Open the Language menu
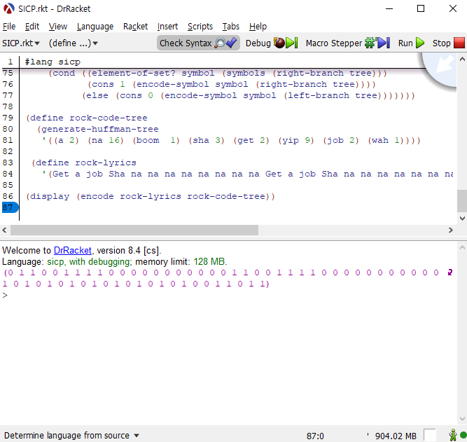 95,26
